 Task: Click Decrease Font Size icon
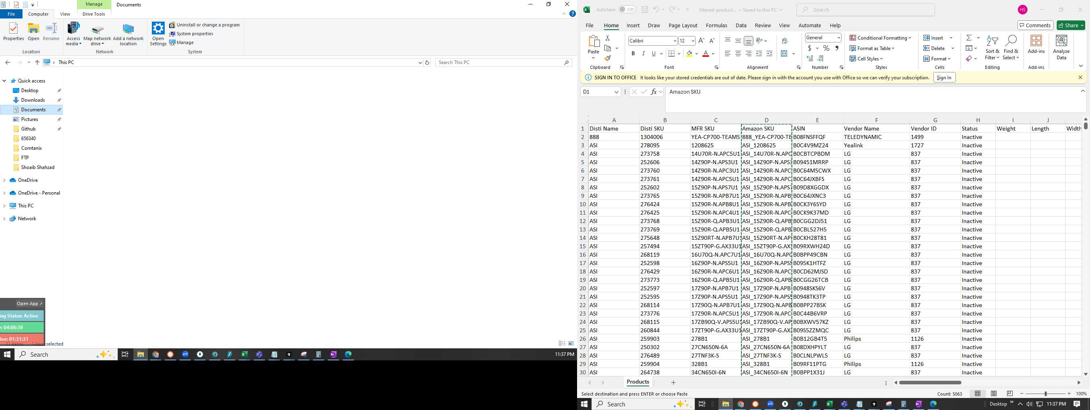[712, 40]
